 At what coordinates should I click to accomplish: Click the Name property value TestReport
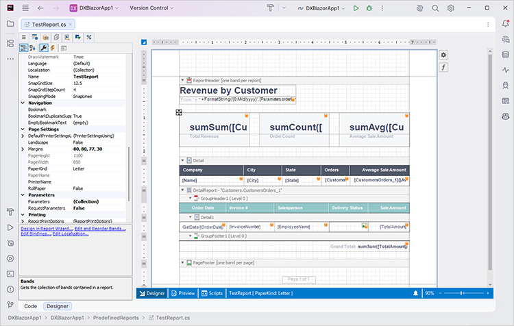click(x=86, y=77)
